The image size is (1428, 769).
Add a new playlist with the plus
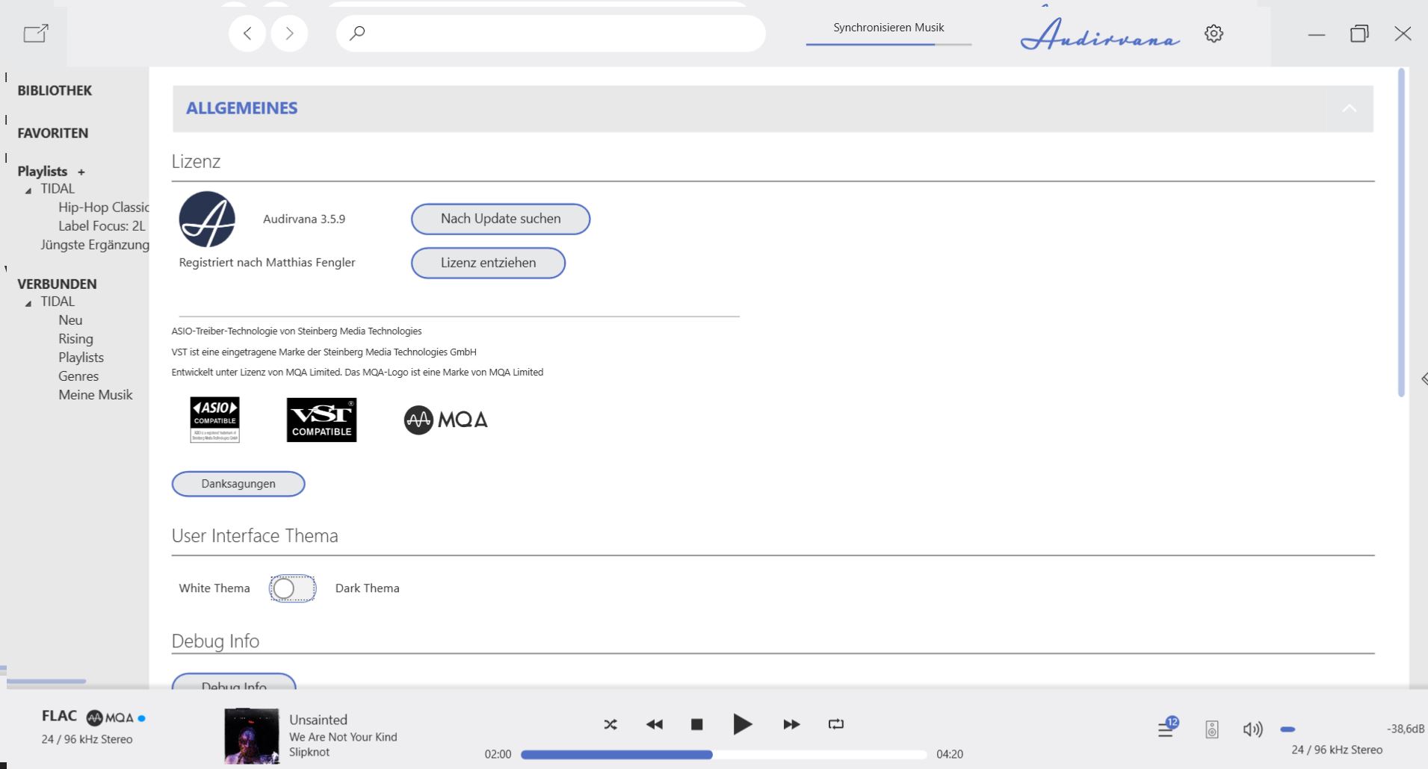point(81,172)
